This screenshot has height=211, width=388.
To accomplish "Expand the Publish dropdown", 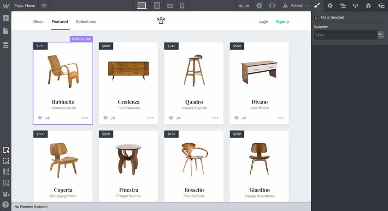I will pos(296,6).
